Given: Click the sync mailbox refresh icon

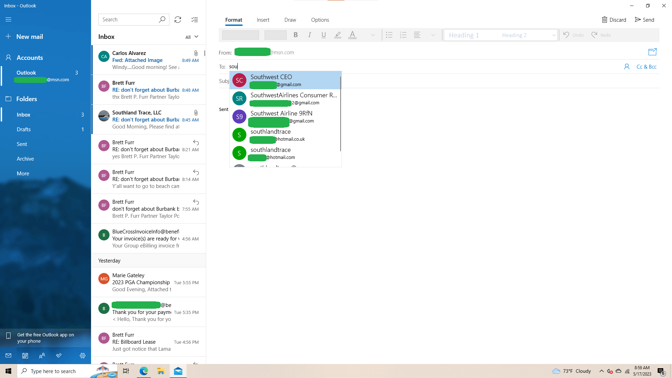Looking at the screenshot, I should (178, 20).
